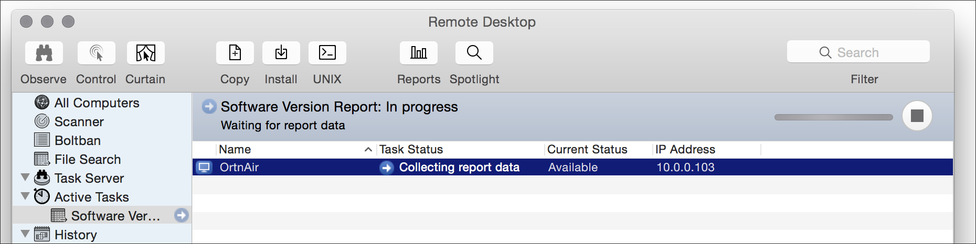Collapse the Active Tasks group
The width and height of the screenshot is (976, 244).
click(x=25, y=196)
